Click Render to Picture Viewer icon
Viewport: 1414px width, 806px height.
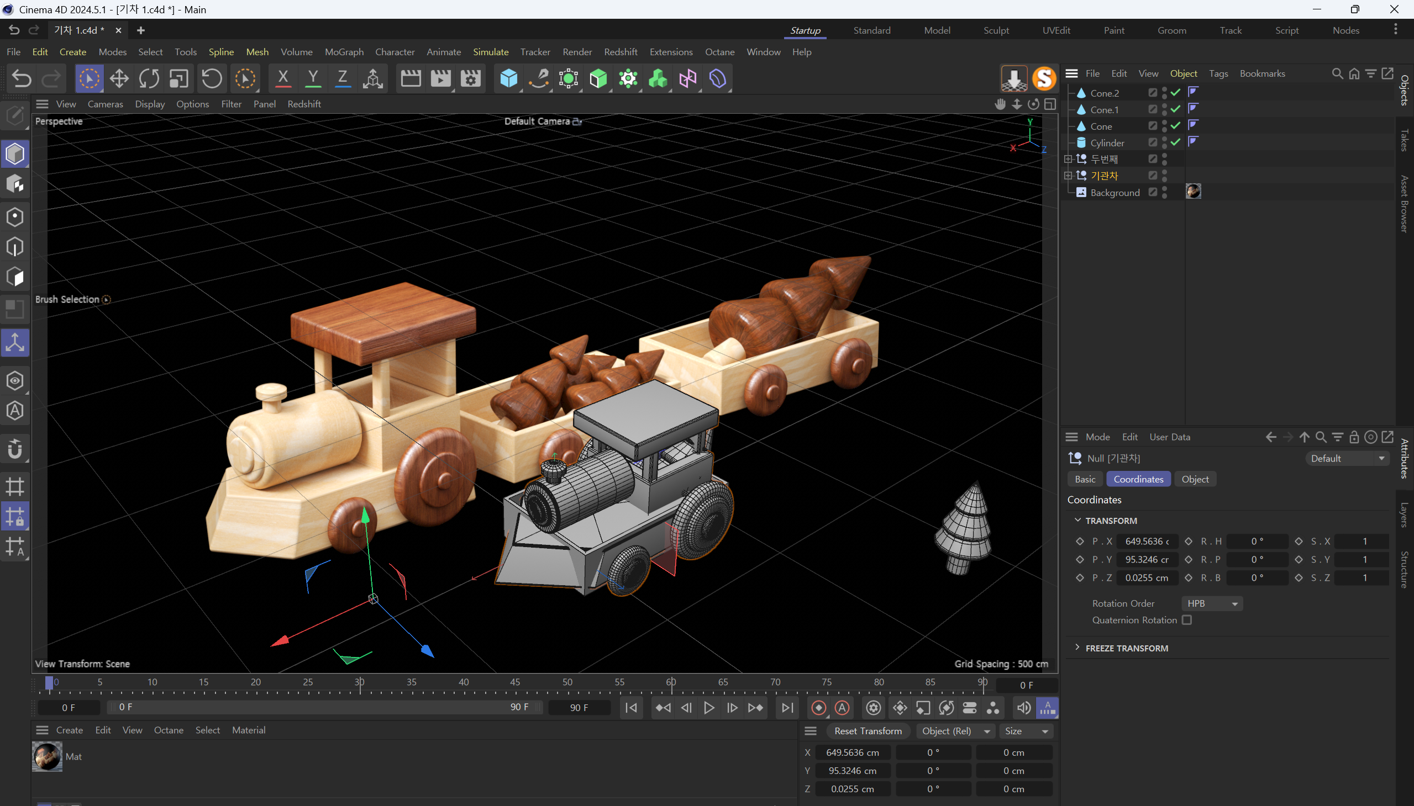[440, 78]
